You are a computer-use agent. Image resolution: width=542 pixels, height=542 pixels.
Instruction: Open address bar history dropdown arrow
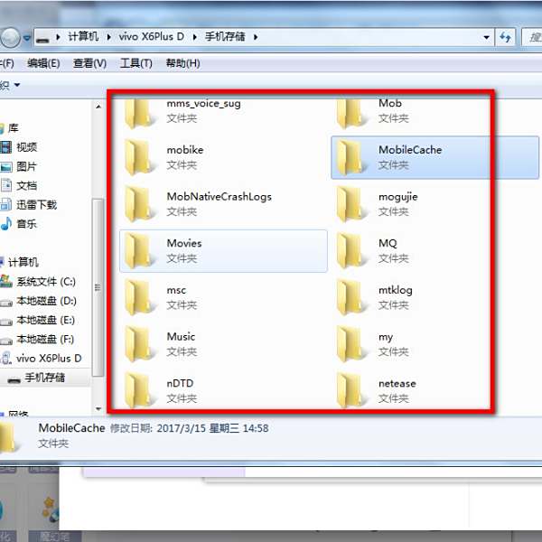click(487, 37)
